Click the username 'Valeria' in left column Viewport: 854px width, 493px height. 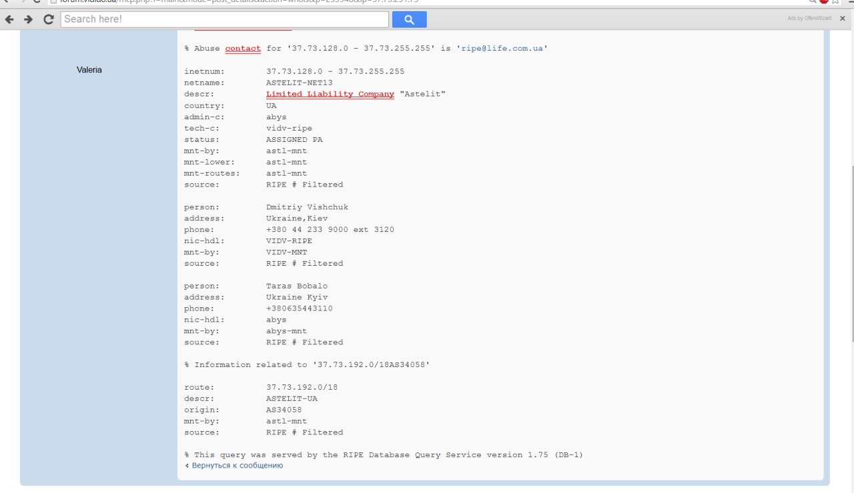pos(89,70)
